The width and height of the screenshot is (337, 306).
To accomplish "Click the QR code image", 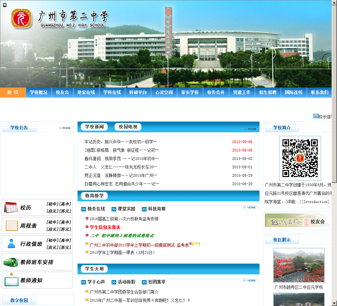I will tap(300, 158).
